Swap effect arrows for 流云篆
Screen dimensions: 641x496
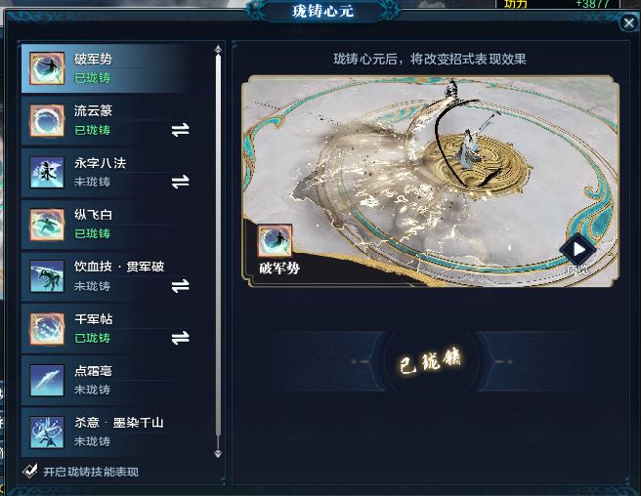tap(180, 130)
